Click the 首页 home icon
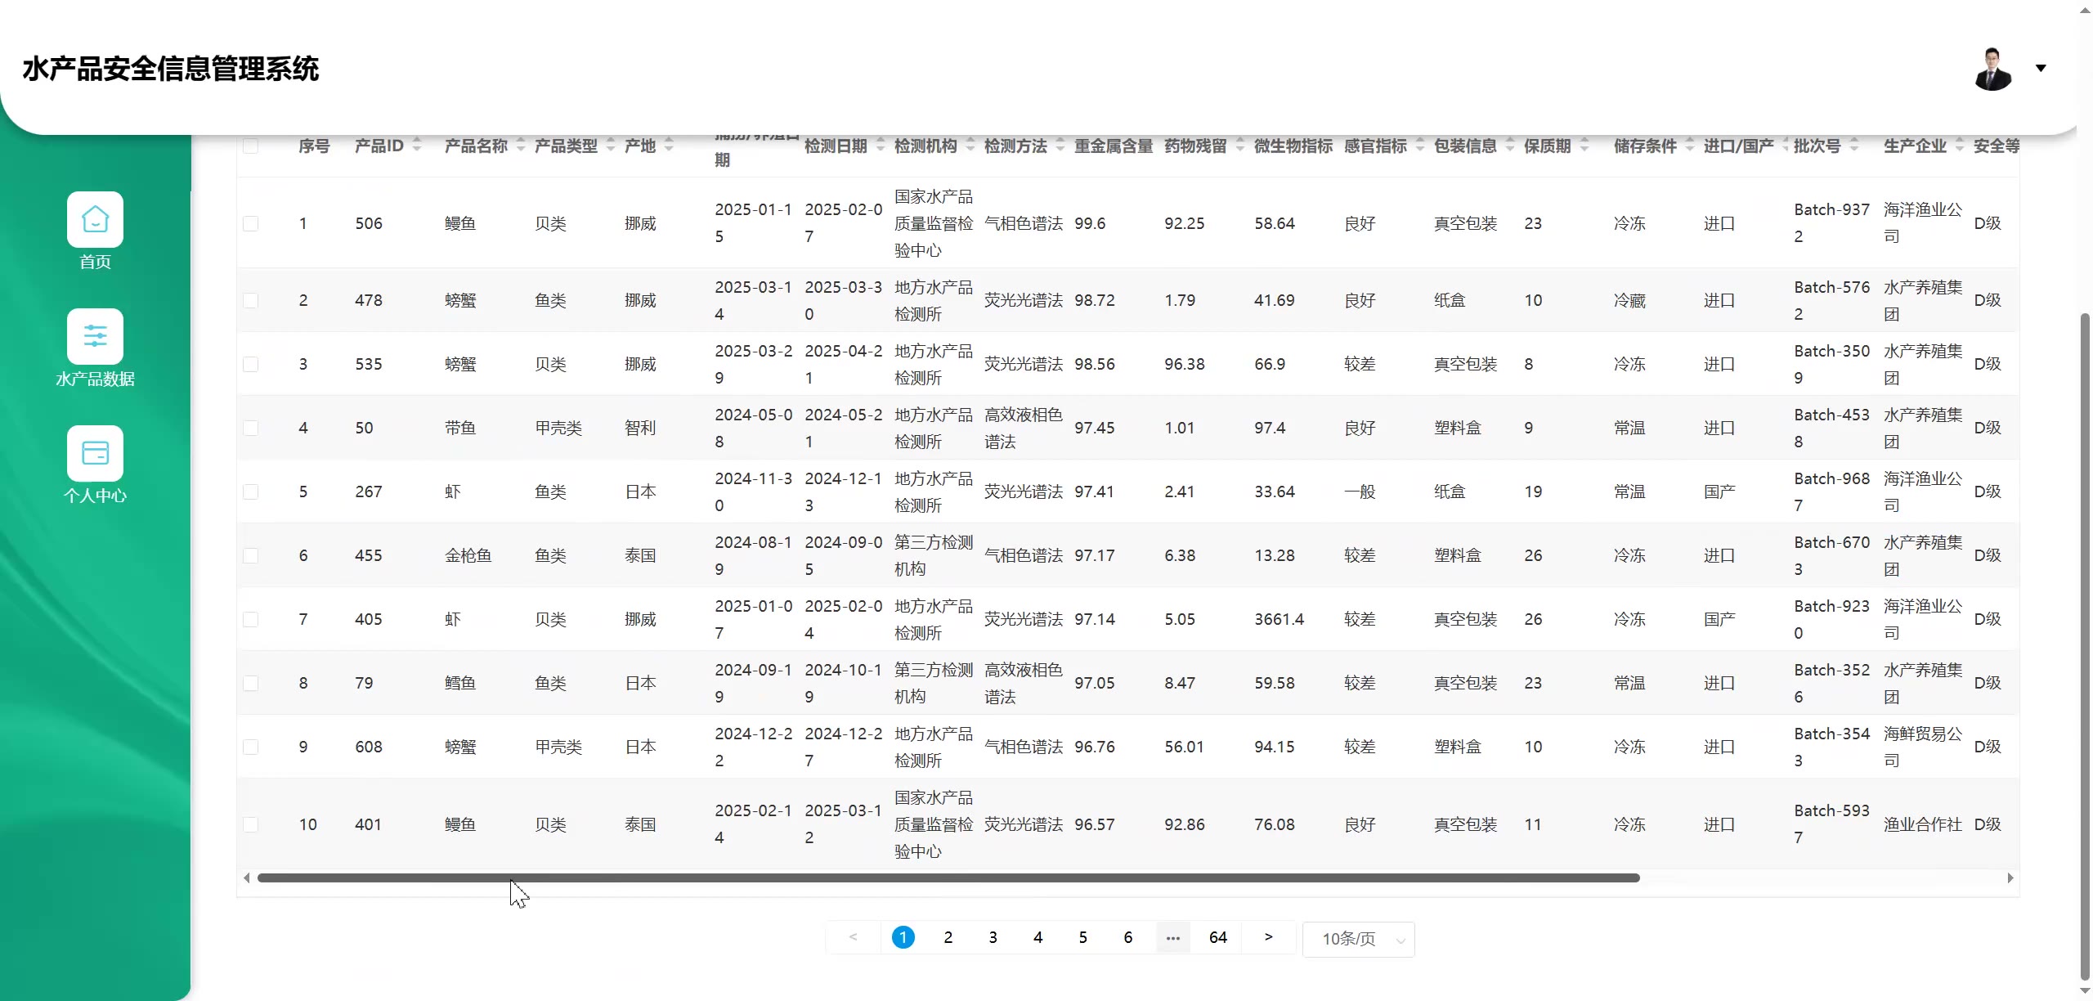 point(95,219)
